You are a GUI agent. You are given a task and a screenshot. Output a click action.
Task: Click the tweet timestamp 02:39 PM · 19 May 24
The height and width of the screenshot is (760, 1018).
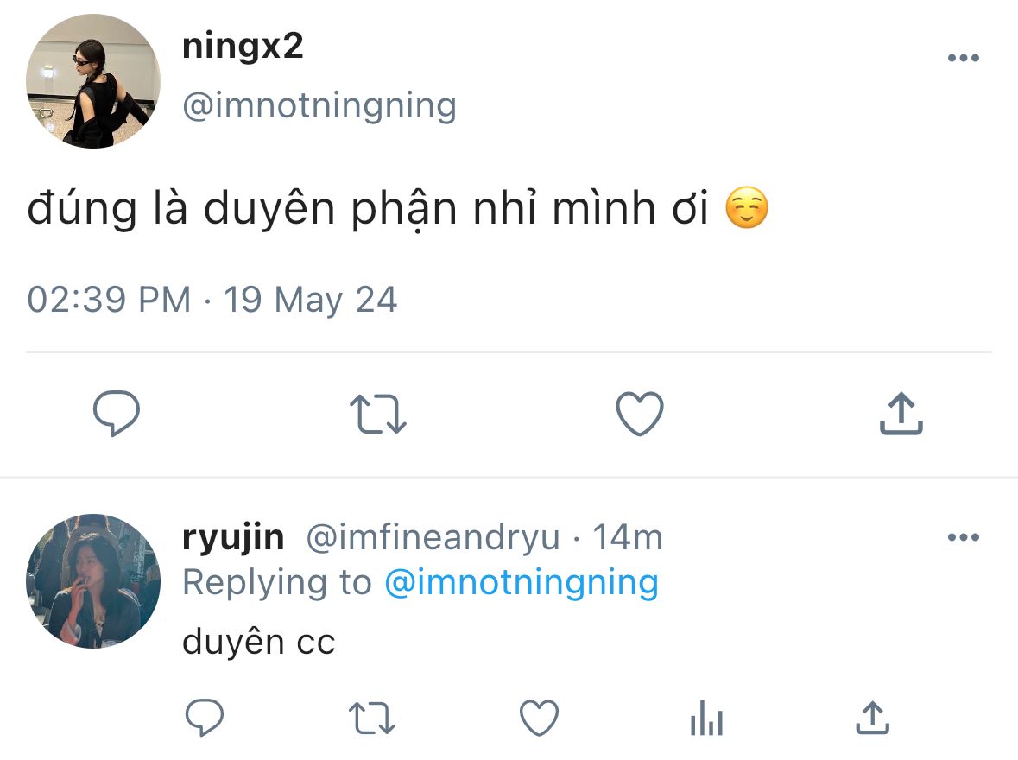(x=212, y=300)
